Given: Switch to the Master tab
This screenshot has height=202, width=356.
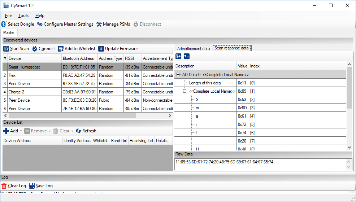Looking at the screenshot, I should point(9,32).
